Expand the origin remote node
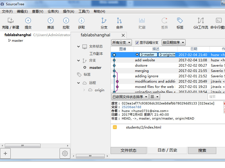This screenshot has height=168, width=225. [x=84, y=90]
